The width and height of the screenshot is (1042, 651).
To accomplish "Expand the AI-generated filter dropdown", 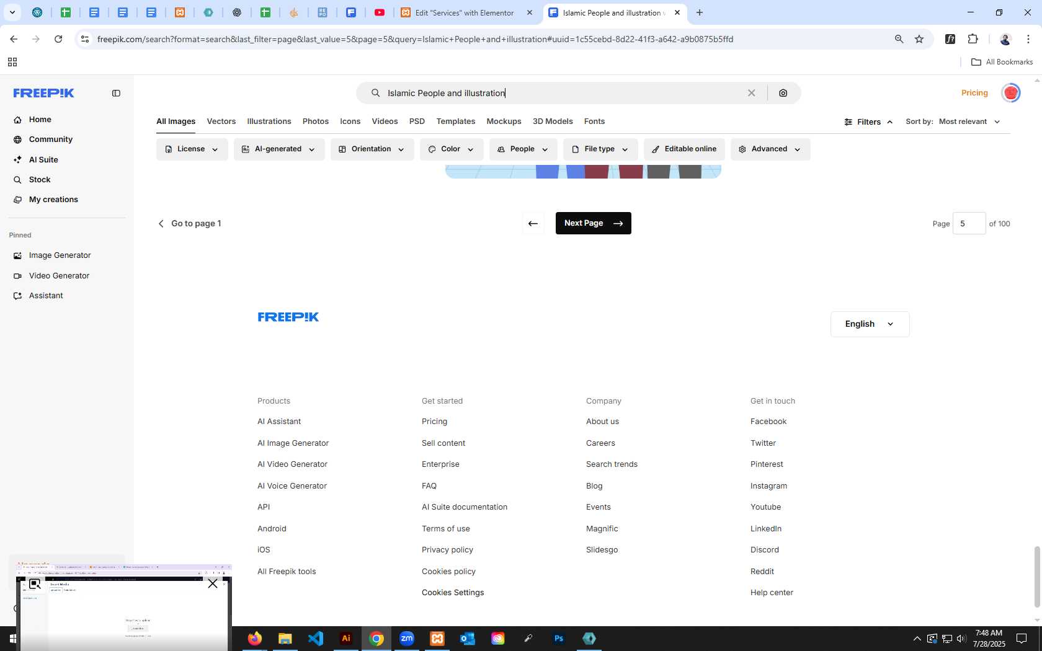I will click(x=279, y=149).
